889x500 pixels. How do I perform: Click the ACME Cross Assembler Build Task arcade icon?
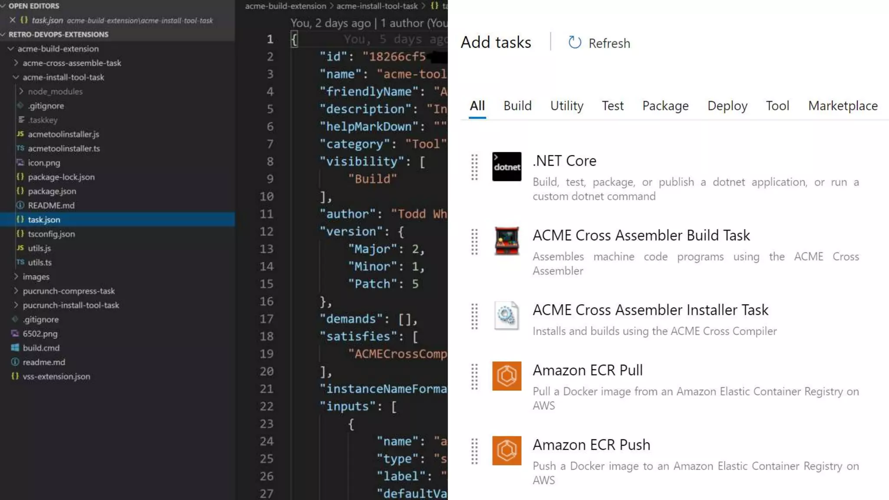coord(507,241)
